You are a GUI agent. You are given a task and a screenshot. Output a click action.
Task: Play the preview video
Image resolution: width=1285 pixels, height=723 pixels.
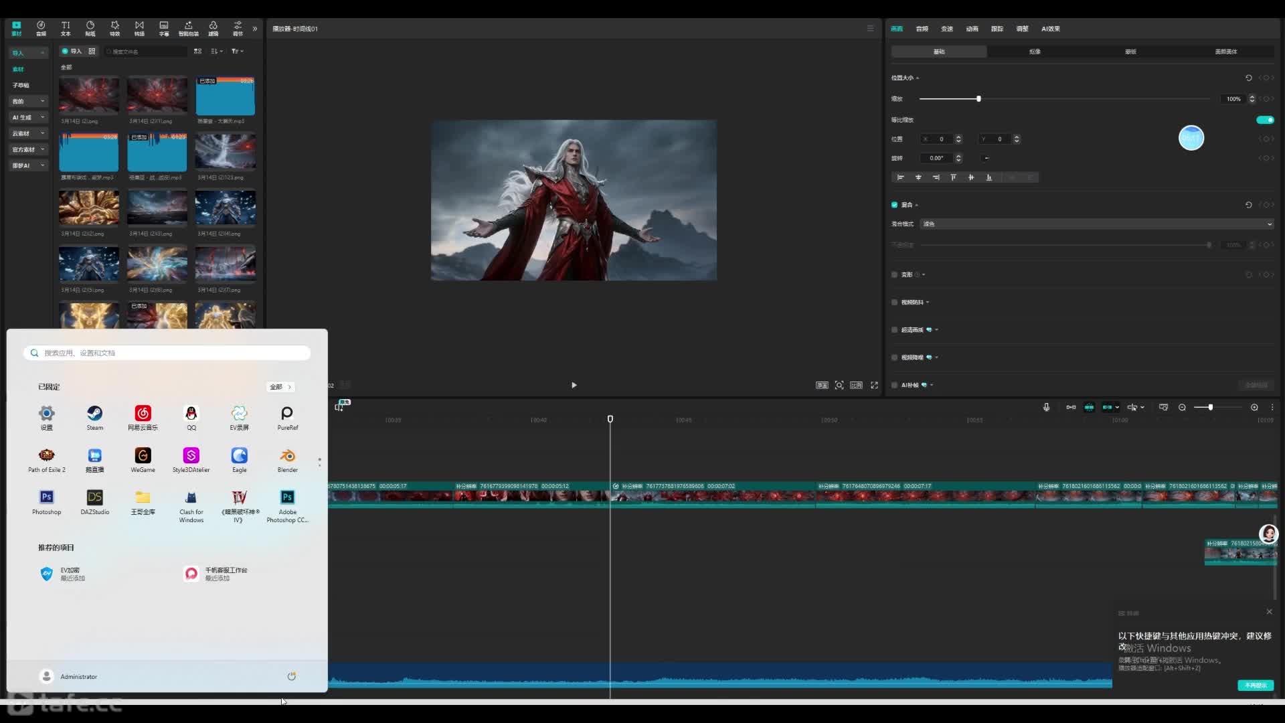(x=574, y=385)
